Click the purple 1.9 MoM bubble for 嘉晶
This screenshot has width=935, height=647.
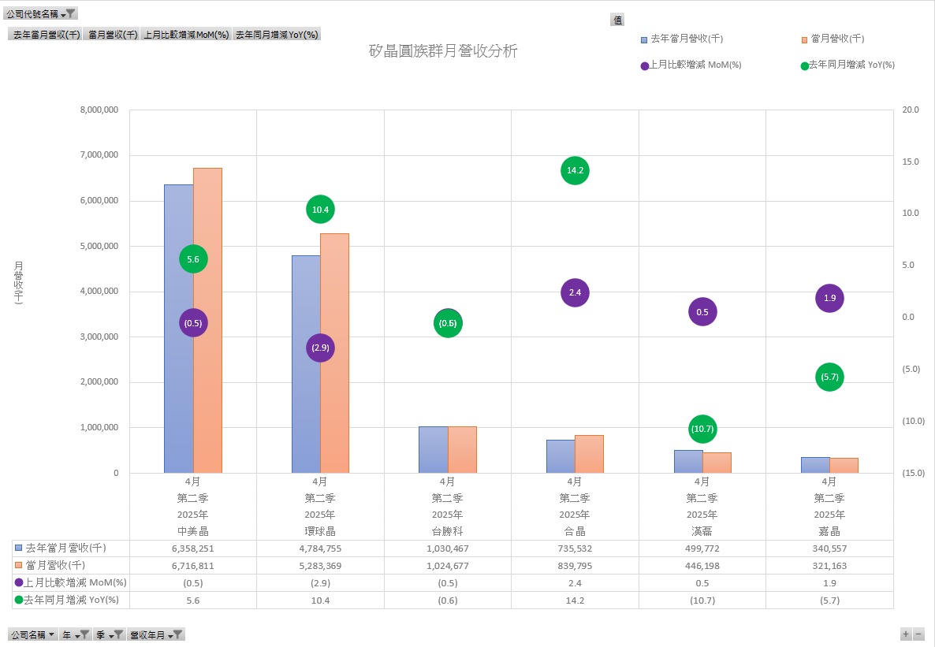pyautogui.click(x=829, y=298)
